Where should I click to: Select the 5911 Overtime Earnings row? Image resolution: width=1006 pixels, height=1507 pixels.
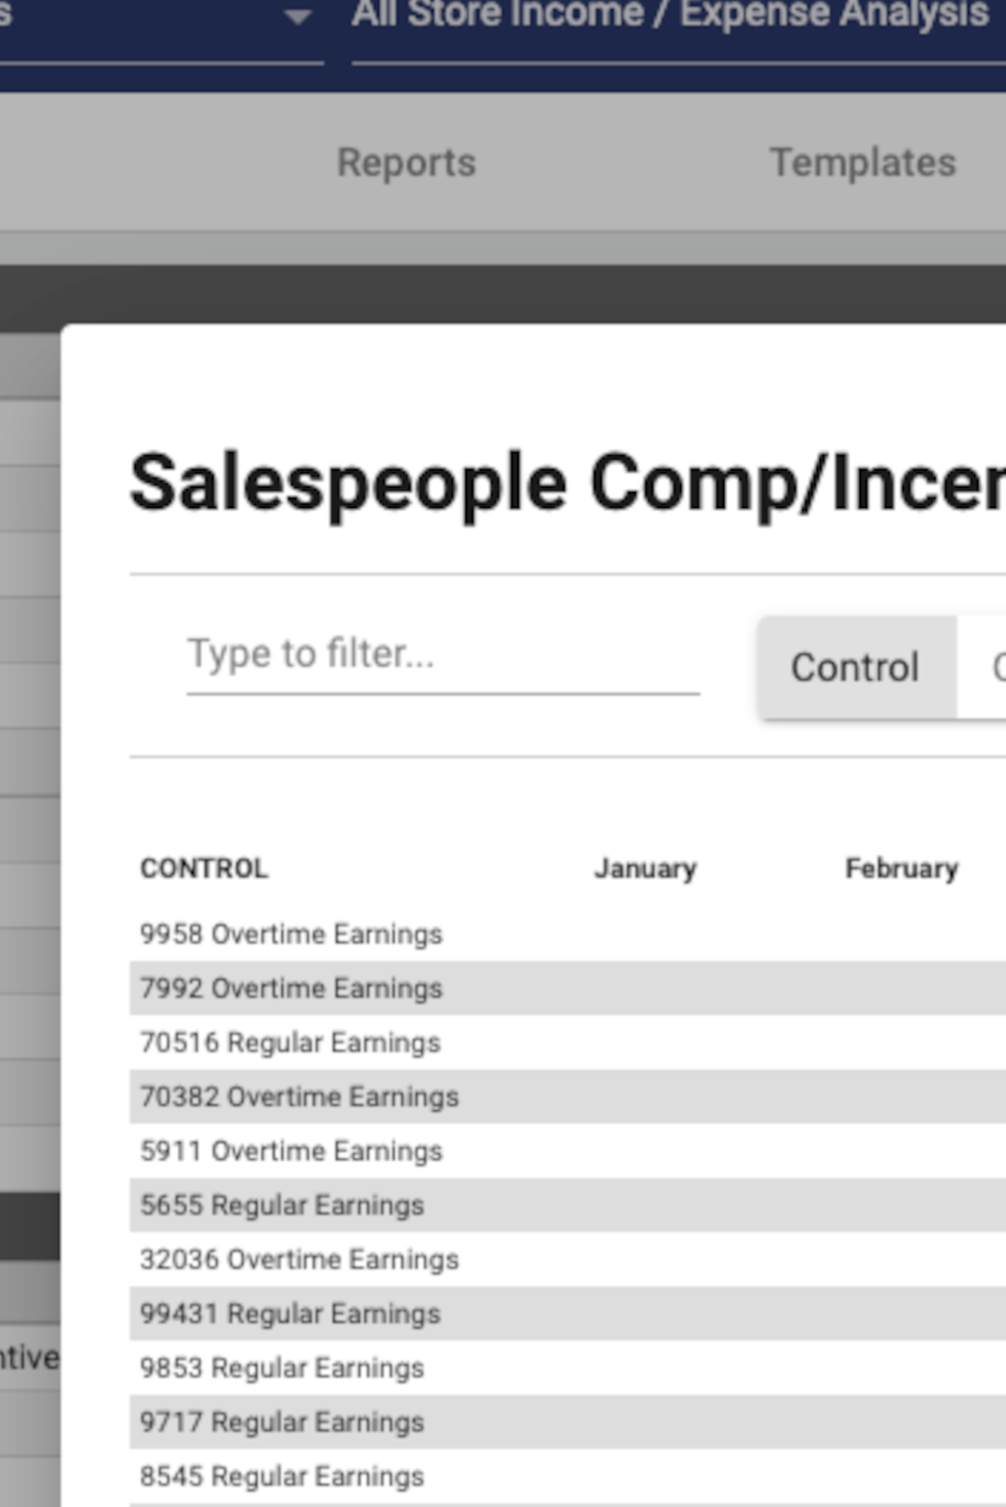click(292, 1151)
